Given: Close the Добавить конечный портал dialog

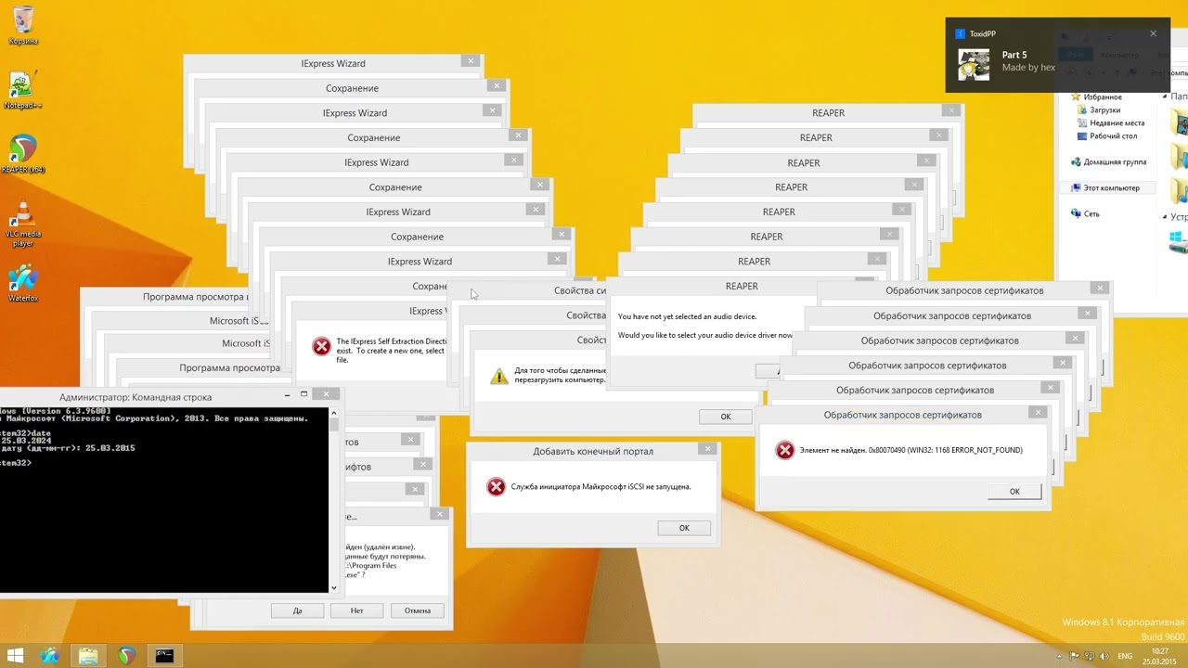Looking at the screenshot, I should click(x=707, y=450).
